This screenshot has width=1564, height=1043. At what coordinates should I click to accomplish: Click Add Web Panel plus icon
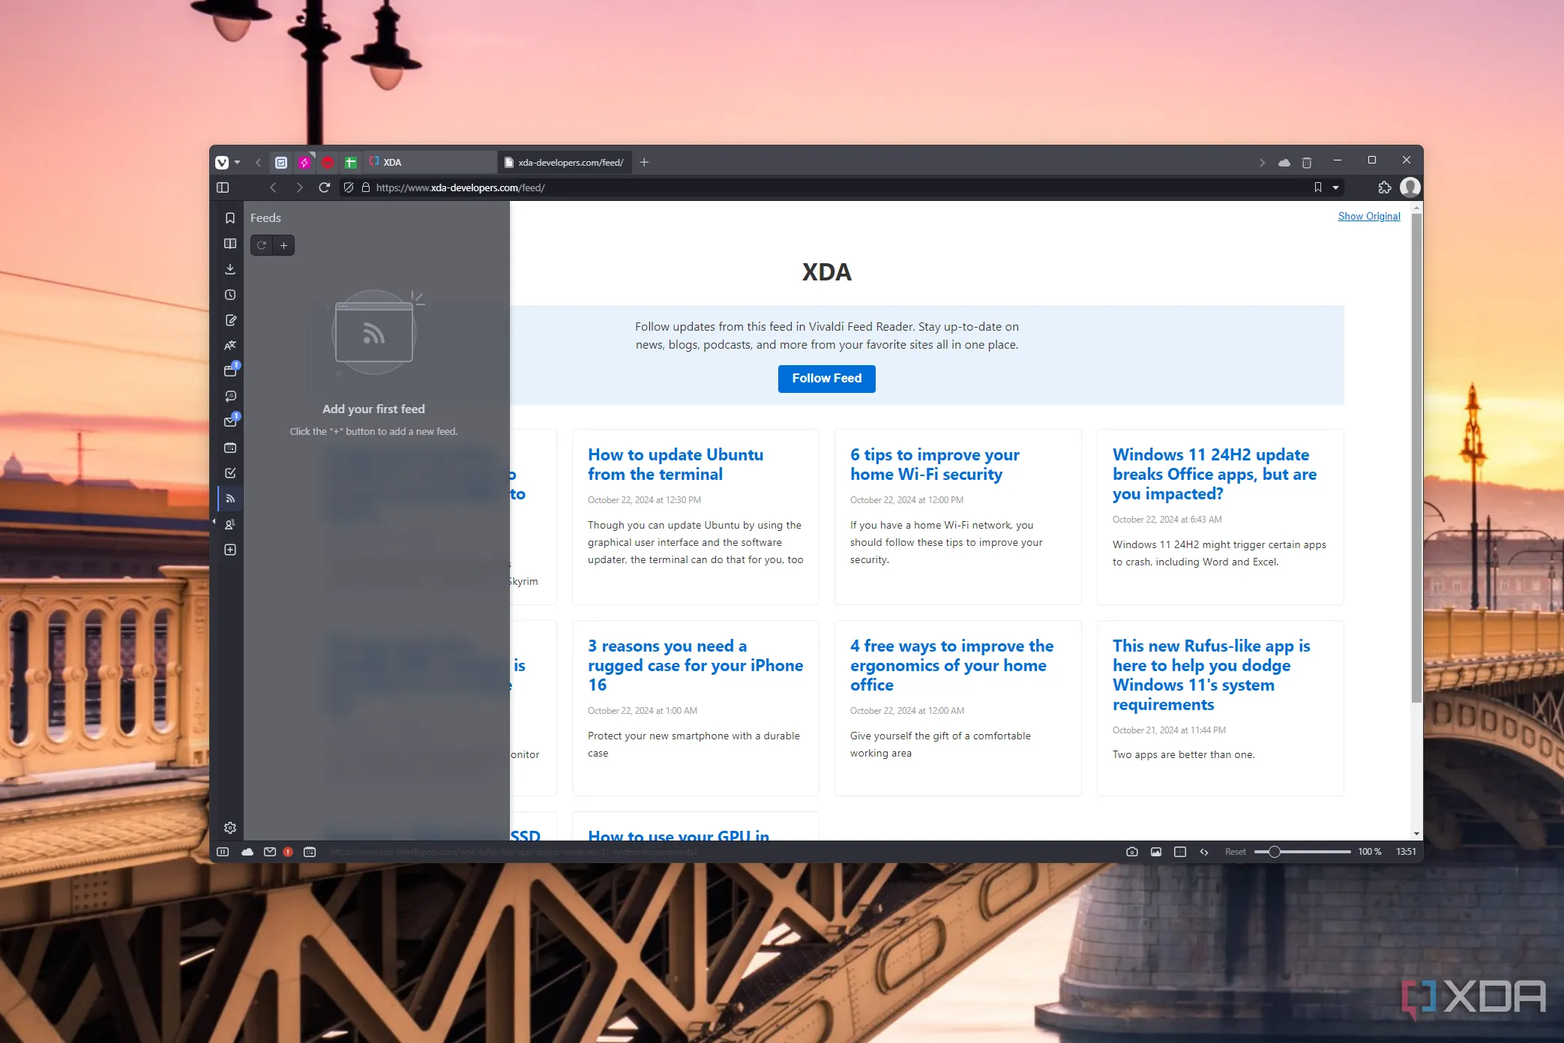pos(230,550)
